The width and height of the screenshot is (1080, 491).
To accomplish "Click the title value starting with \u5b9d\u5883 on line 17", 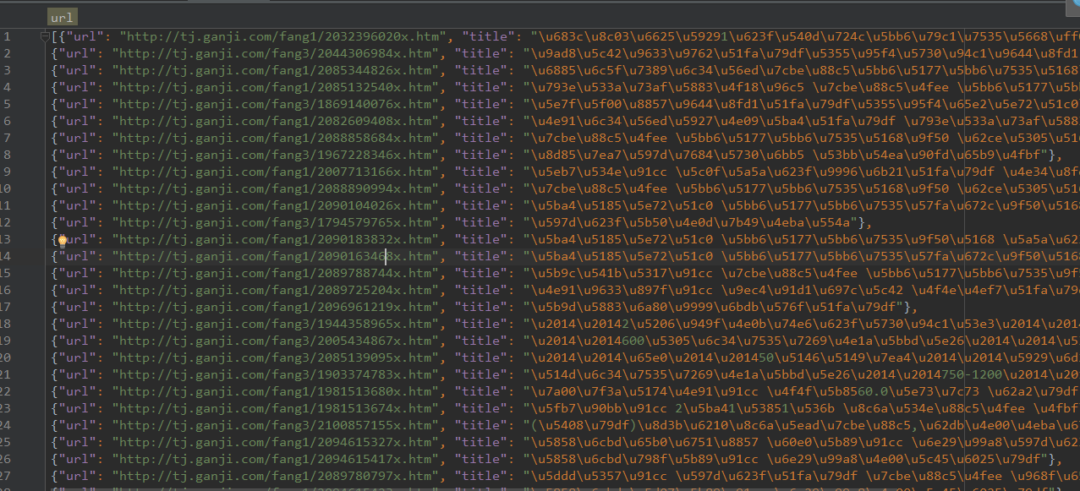I will point(713,307).
